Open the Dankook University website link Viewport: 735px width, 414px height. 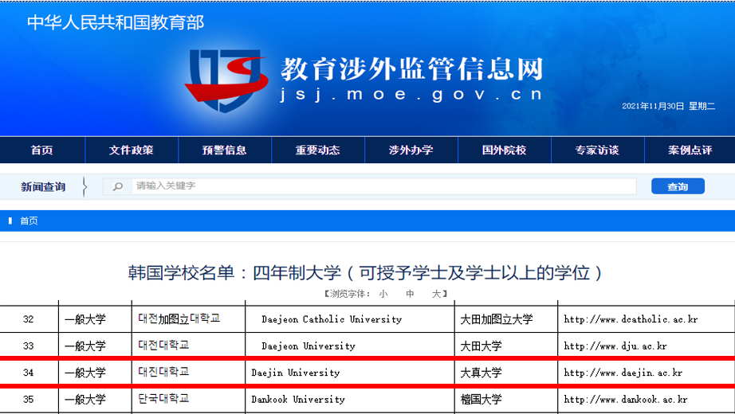[x=626, y=400]
